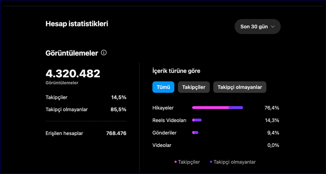Click the purple Takipçi olmayanlar legend dot
Image resolution: width=326 pixels, height=174 pixels.
point(211,162)
